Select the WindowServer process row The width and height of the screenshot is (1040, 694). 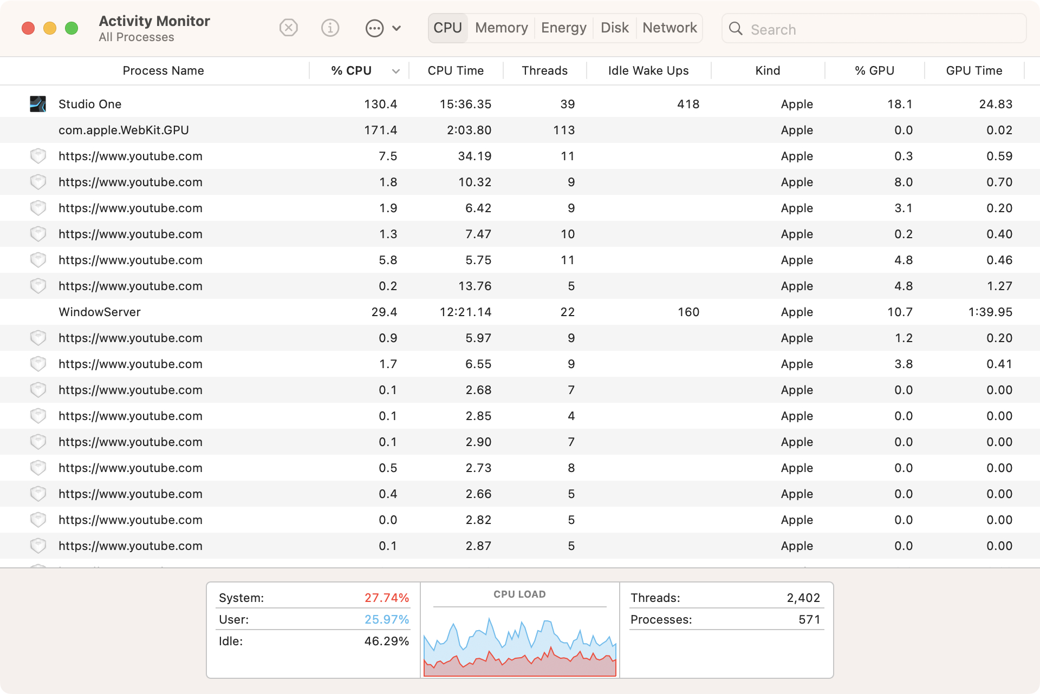pyautogui.click(x=217, y=312)
